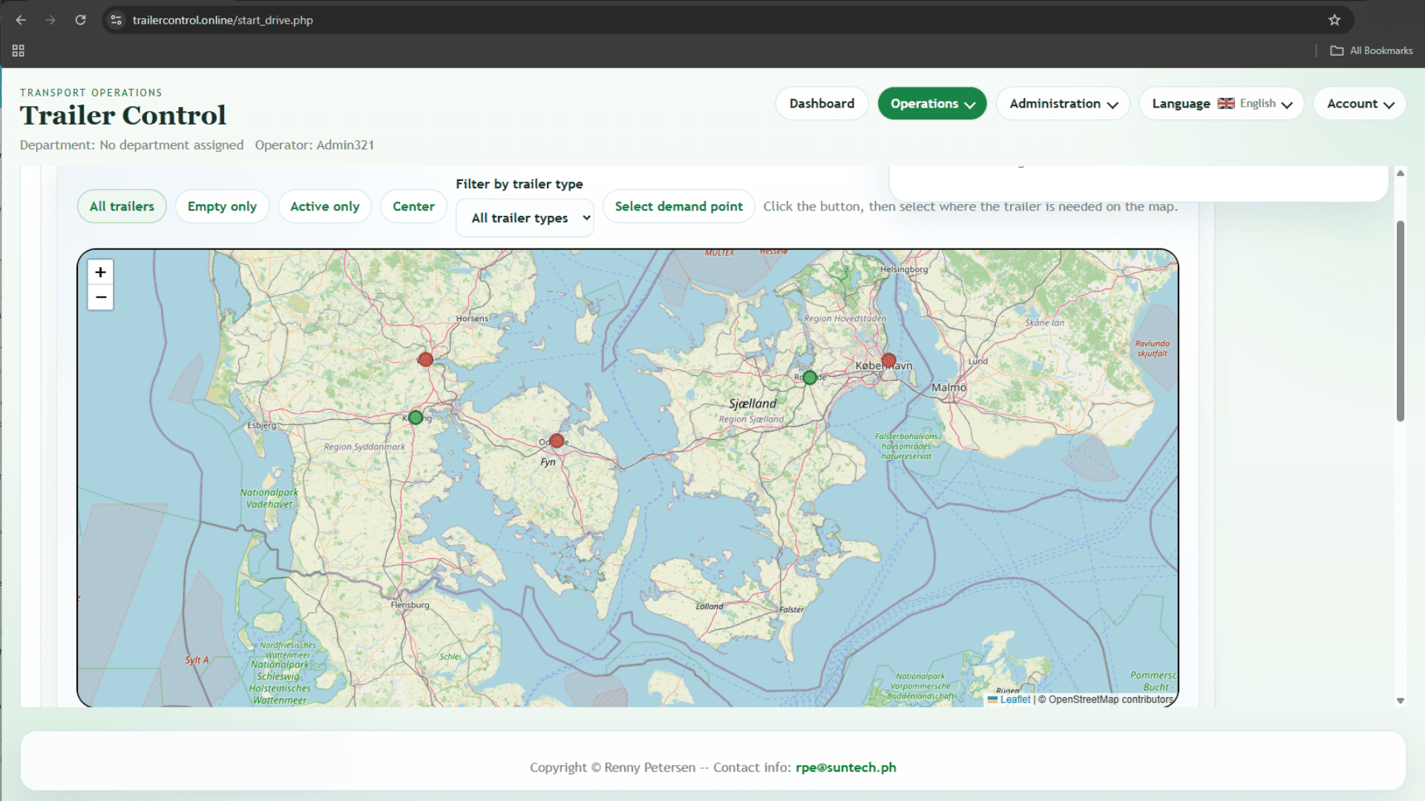The width and height of the screenshot is (1425, 801).
Task: Toggle the Active only filter
Action: pyautogui.click(x=324, y=206)
